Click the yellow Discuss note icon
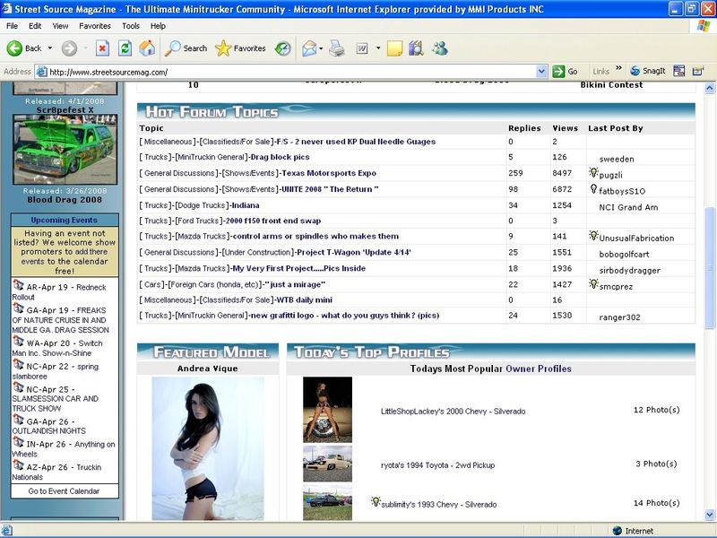 click(x=394, y=48)
